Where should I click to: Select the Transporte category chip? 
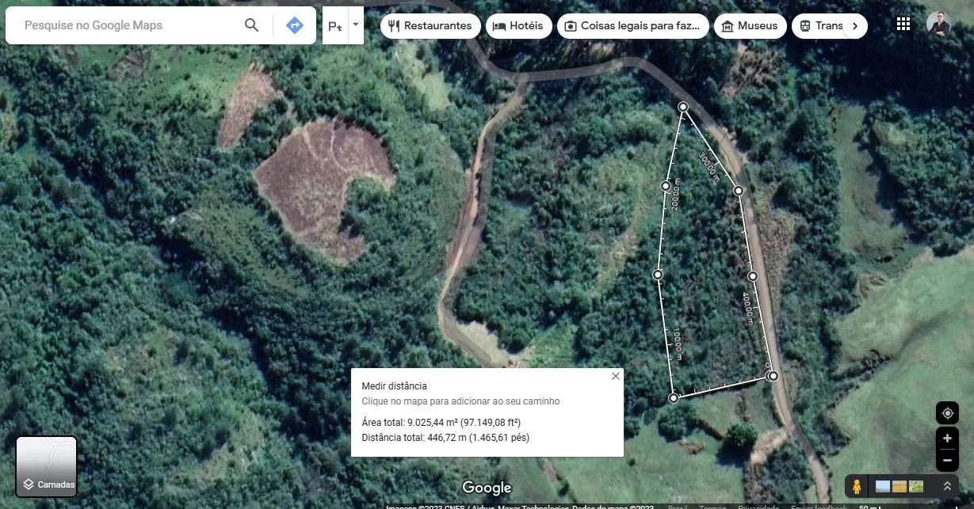click(x=818, y=25)
